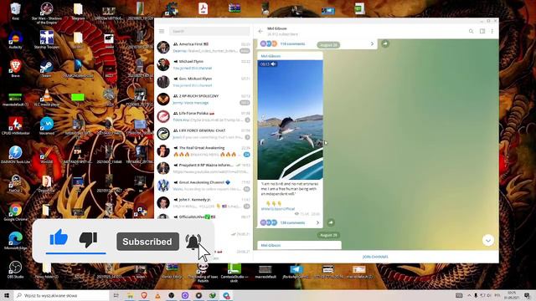Open the OfficialMcAfee channel

pos(204,217)
